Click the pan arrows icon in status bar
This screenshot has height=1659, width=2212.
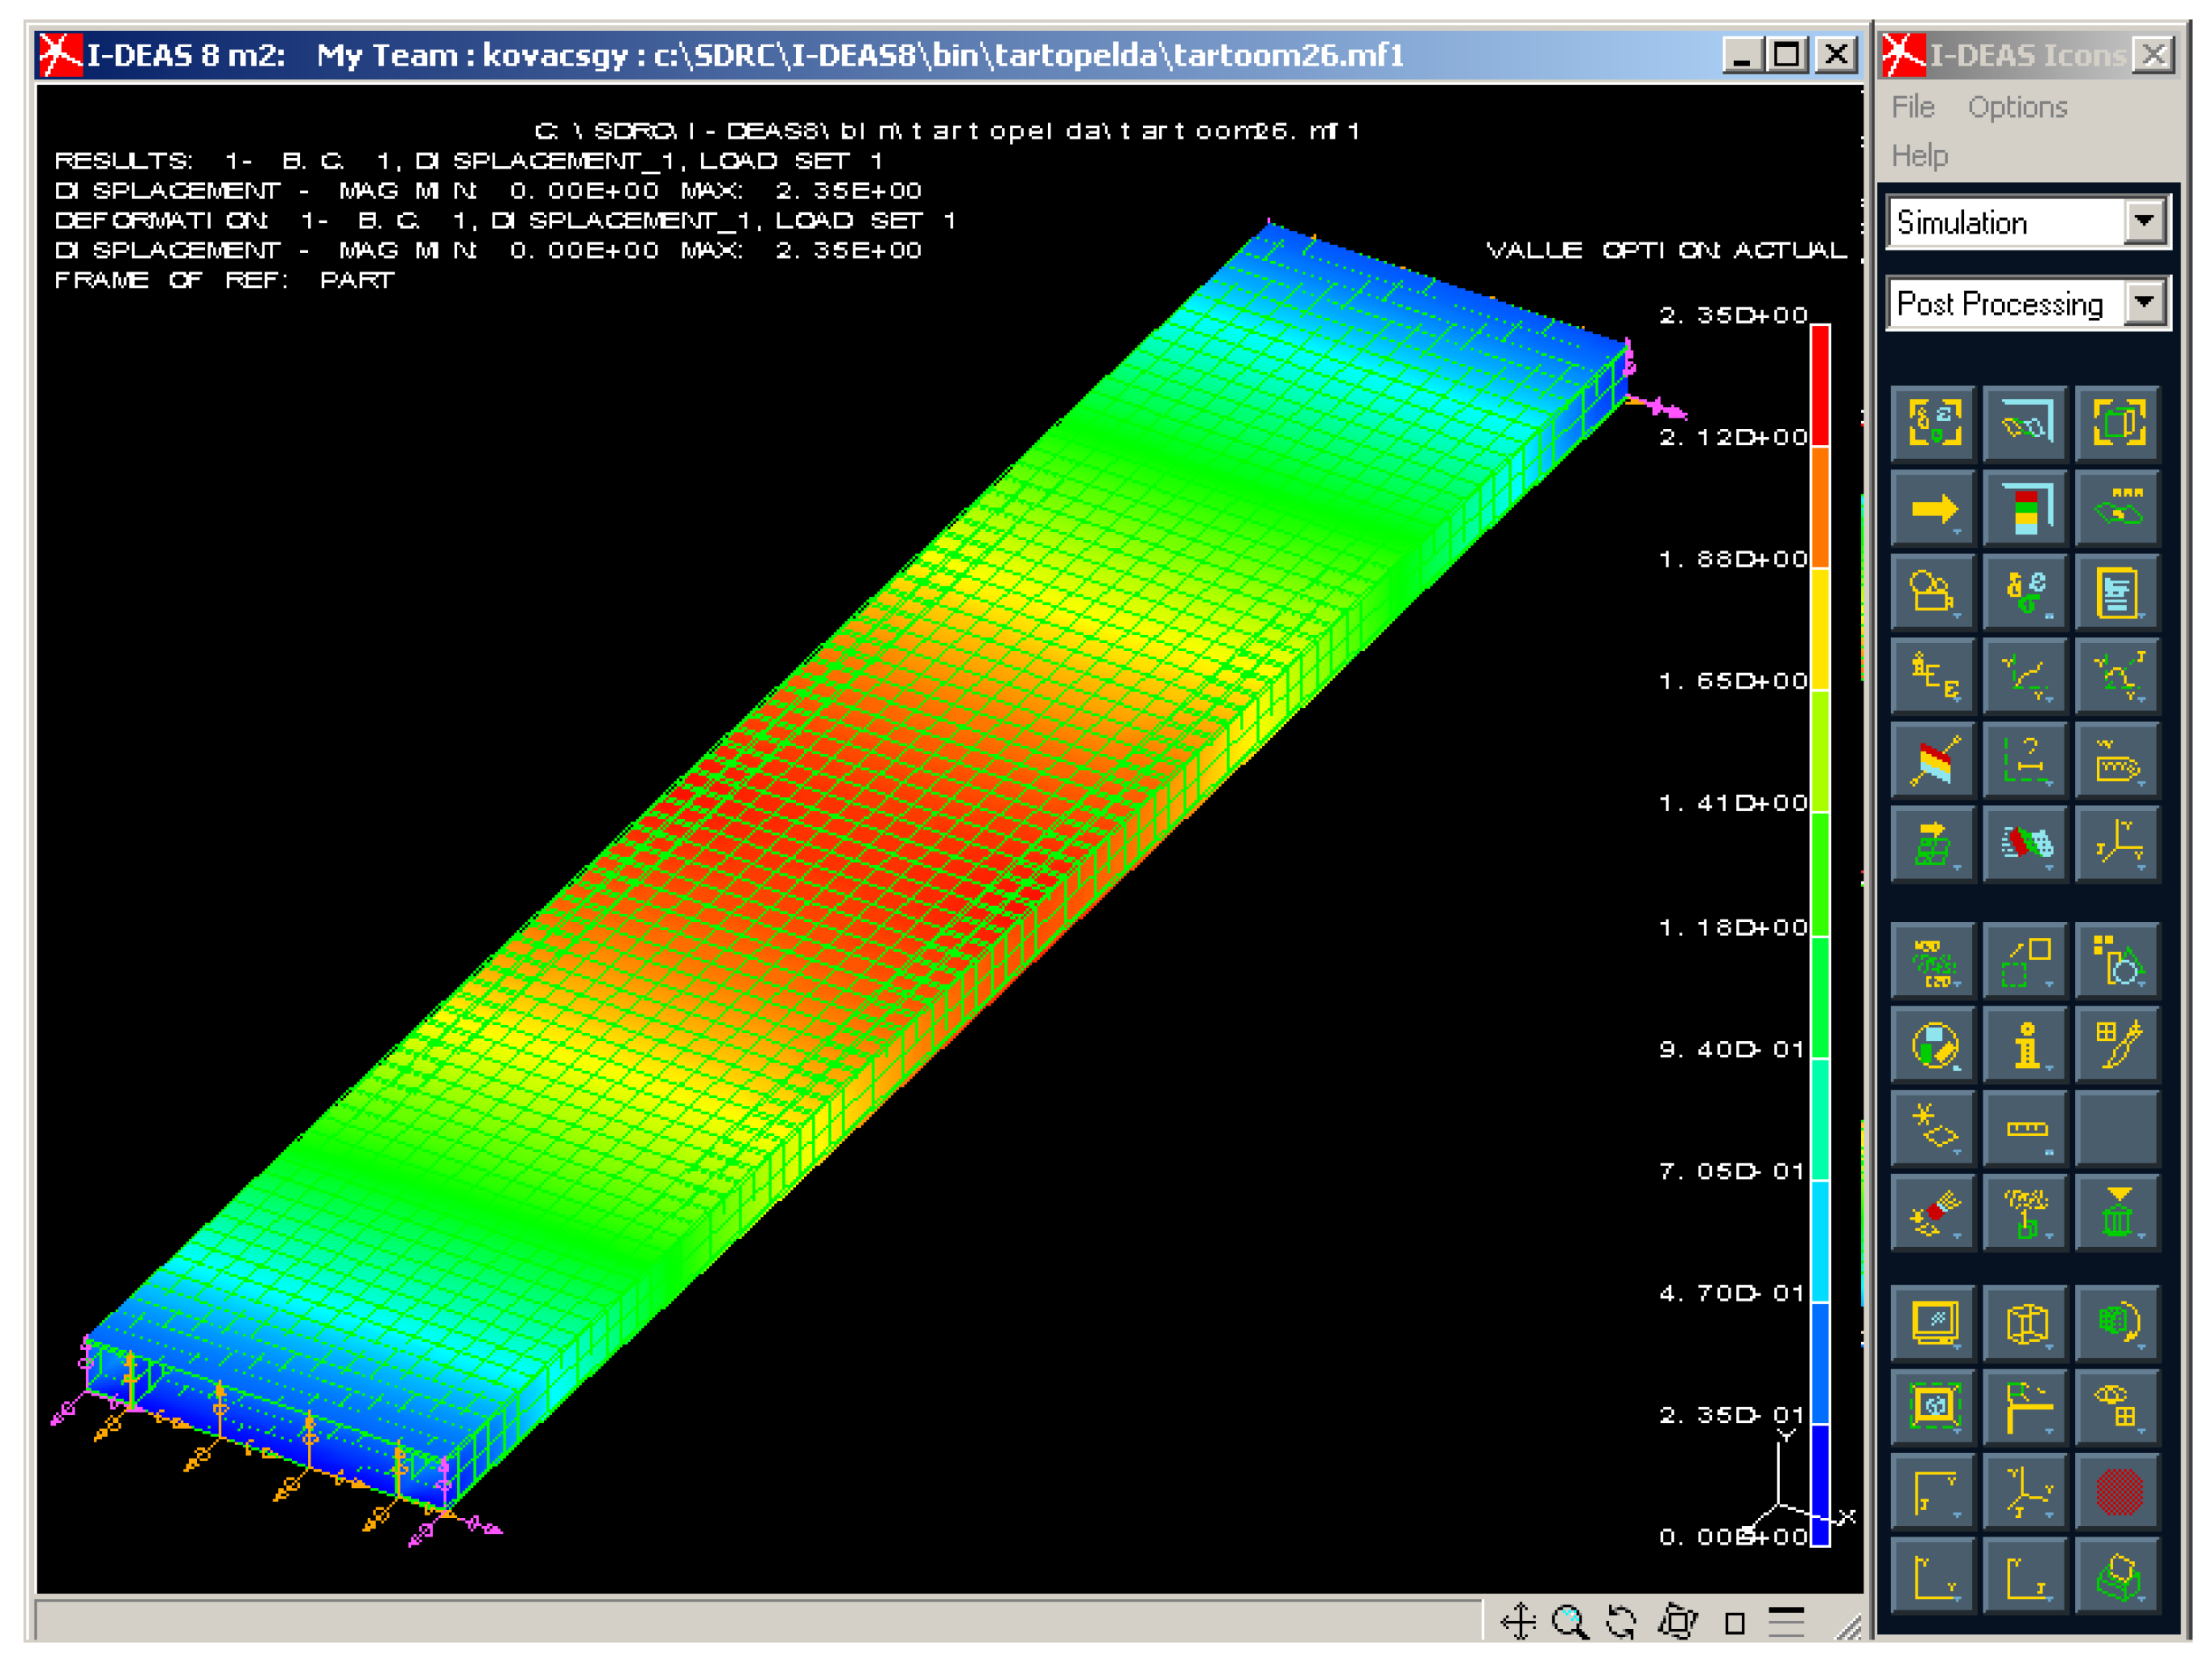point(1518,1621)
